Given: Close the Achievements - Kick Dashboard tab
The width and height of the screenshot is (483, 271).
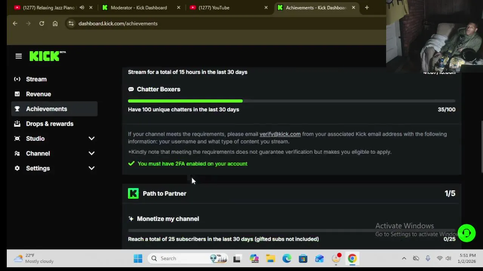Looking at the screenshot, I should click(354, 8).
